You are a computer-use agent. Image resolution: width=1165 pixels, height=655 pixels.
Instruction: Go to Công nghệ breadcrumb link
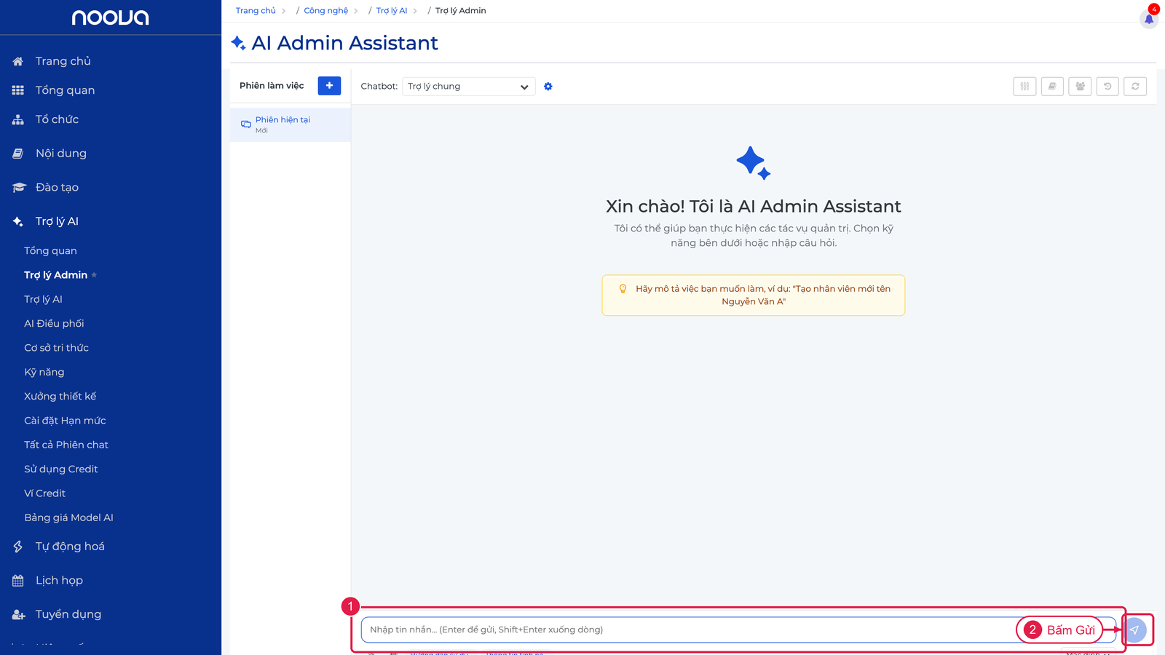326,11
